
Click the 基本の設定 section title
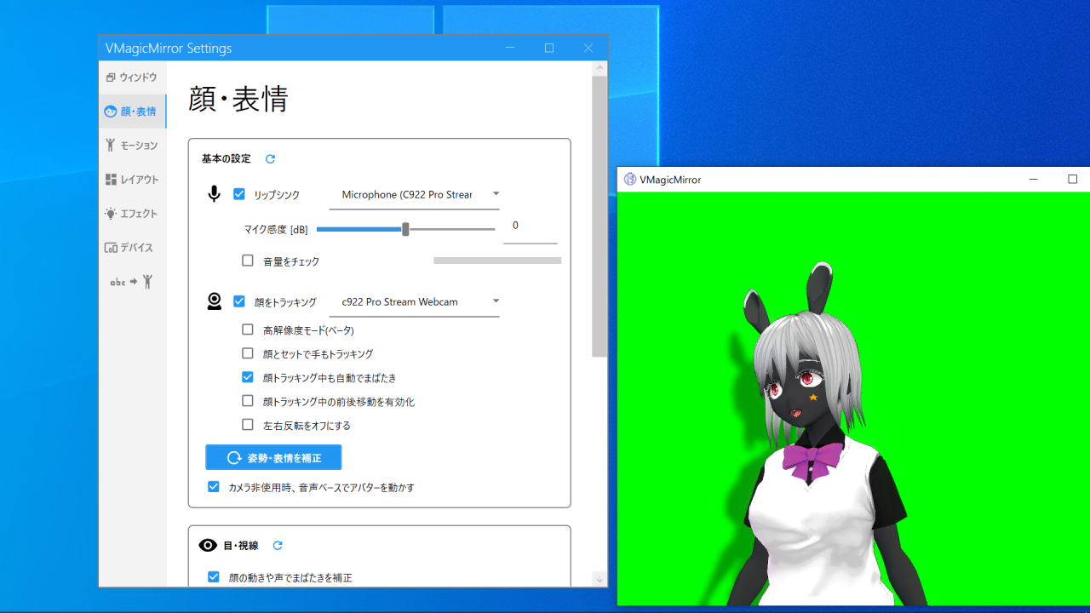point(227,159)
